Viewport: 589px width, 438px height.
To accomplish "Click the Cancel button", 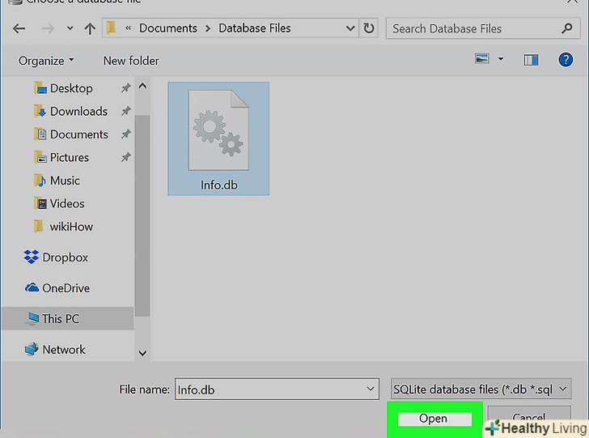I will (529, 417).
